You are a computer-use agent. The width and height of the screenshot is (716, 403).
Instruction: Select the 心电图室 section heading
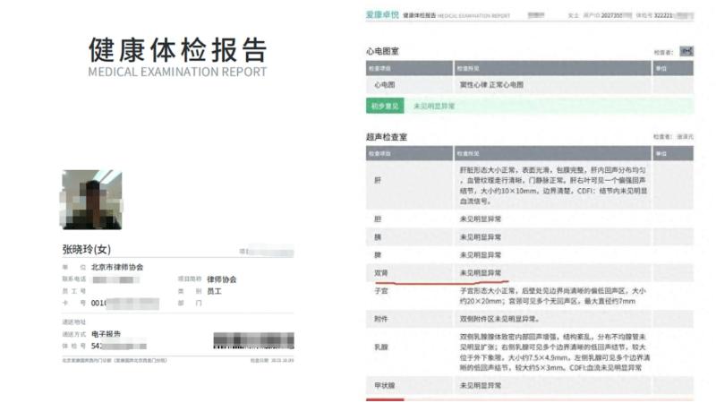pos(383,52)
